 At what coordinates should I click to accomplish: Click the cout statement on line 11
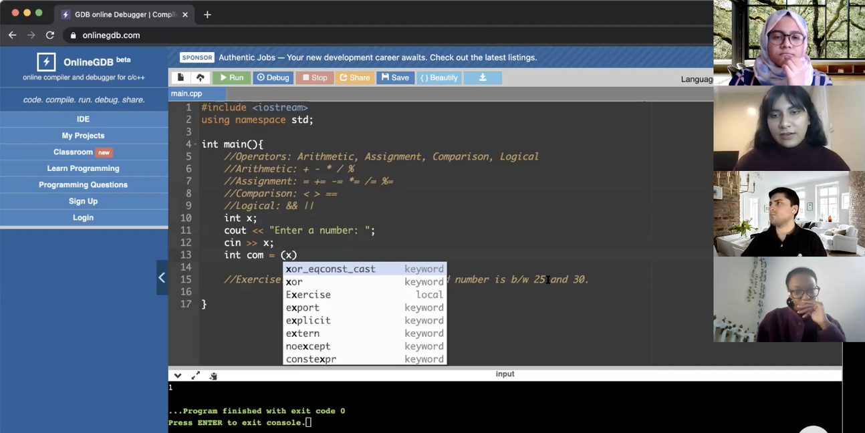(x=299, y=231)
